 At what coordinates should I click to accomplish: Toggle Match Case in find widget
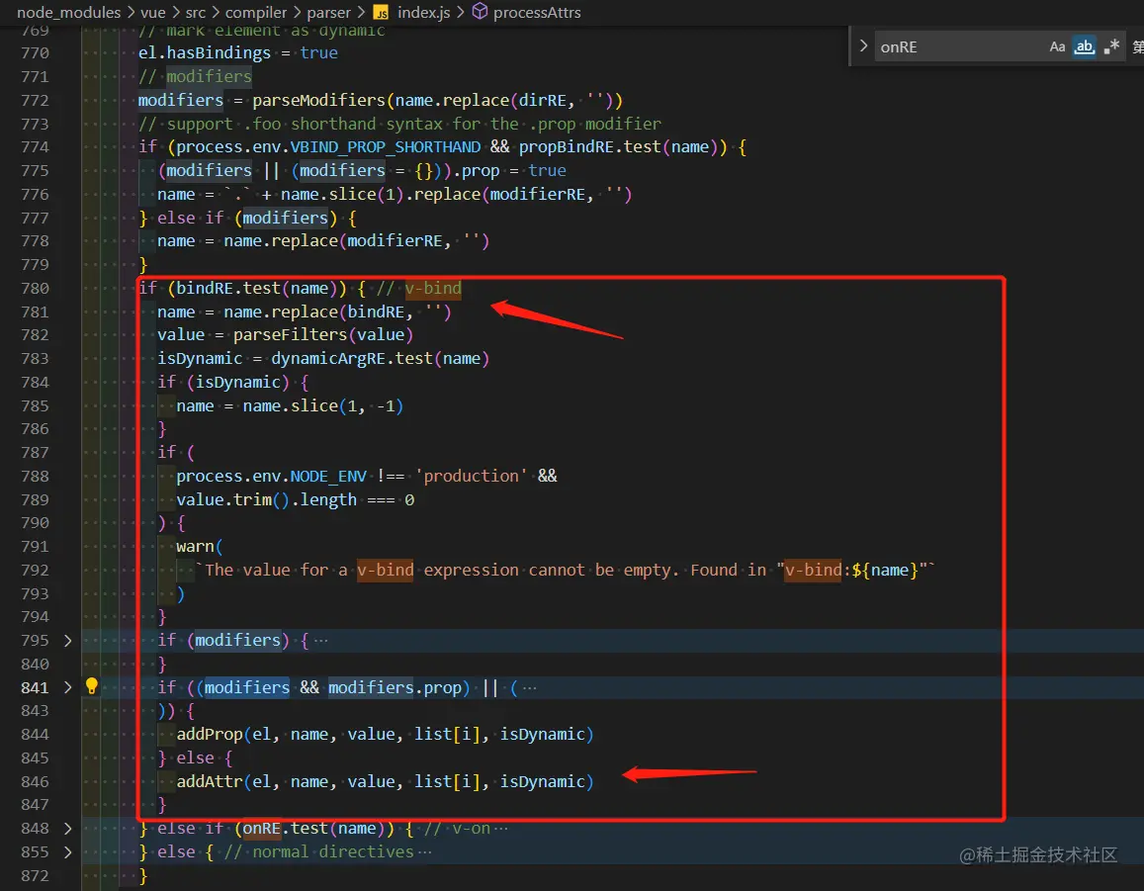1057,46
